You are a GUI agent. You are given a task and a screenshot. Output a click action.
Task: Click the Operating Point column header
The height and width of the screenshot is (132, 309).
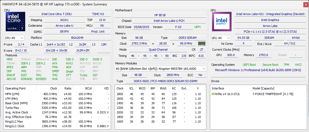click(15, 88)
